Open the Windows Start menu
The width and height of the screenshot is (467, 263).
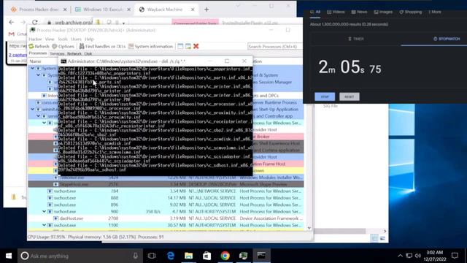coord(9,256)
